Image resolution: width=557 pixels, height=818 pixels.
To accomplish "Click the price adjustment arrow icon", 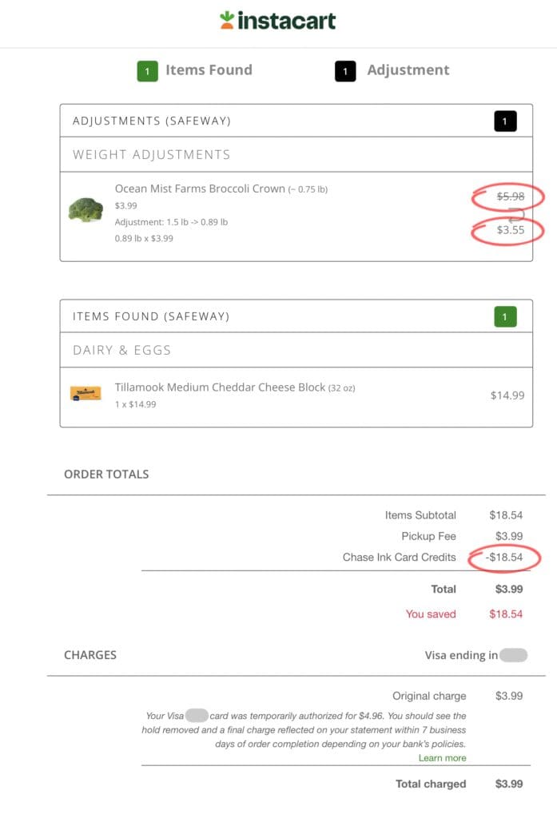I will pos(516,213).
